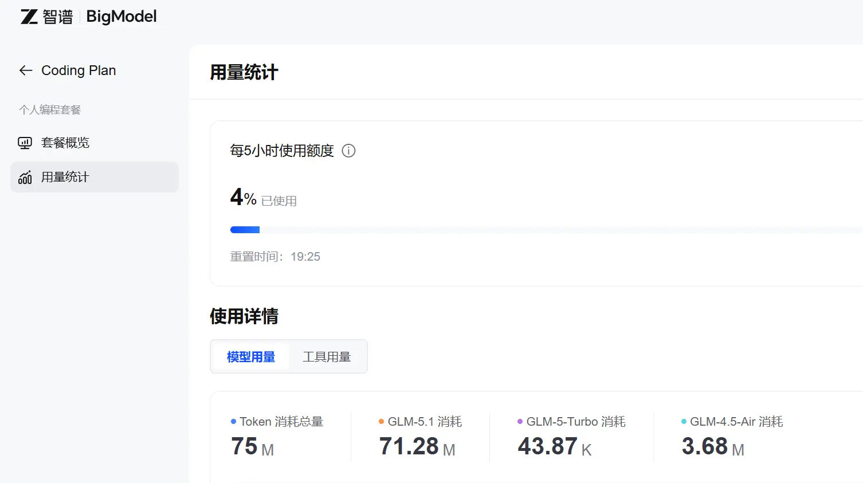
Task: Click the 每5小时使用额度 label
Action: pos(282,151)
